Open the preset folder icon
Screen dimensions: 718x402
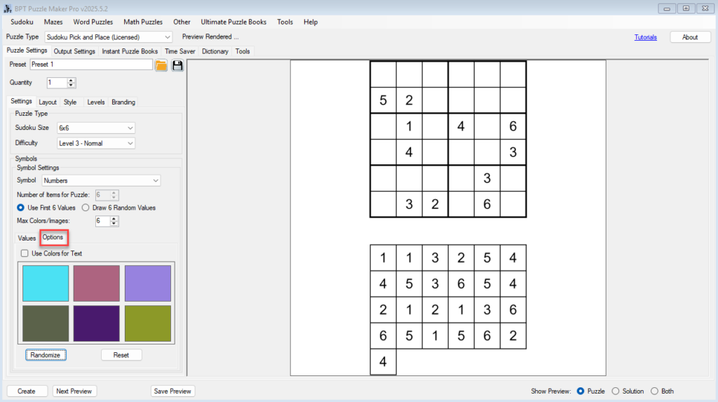[x=161, y=65]
